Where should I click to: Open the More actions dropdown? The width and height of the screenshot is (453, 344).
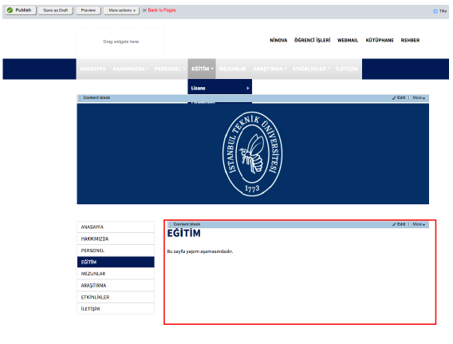pyautogui.click(x=121, y=10)
